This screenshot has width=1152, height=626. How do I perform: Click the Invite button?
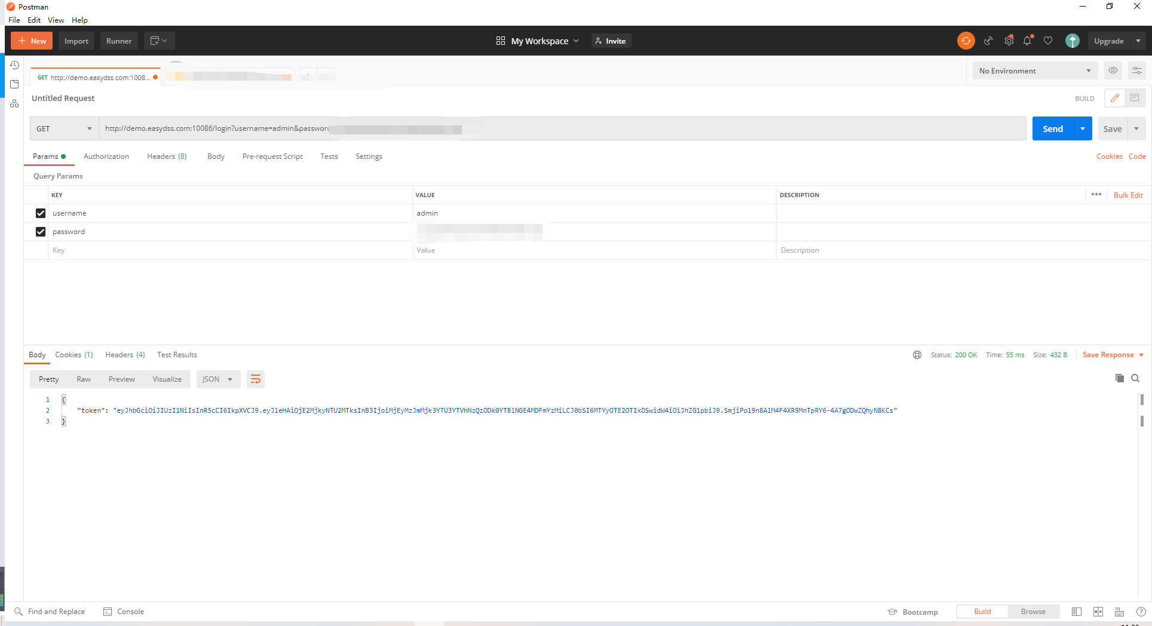611,41
